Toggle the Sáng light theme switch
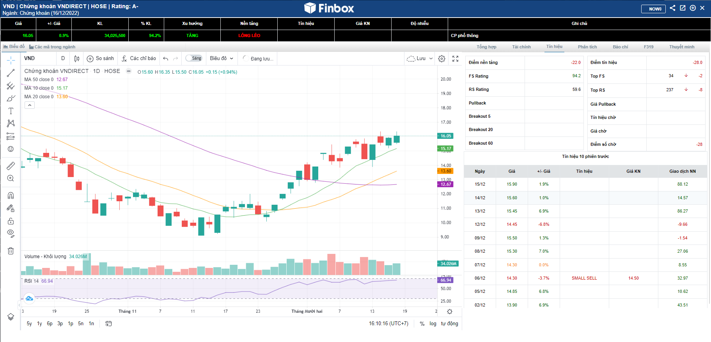 coord(193,58)
